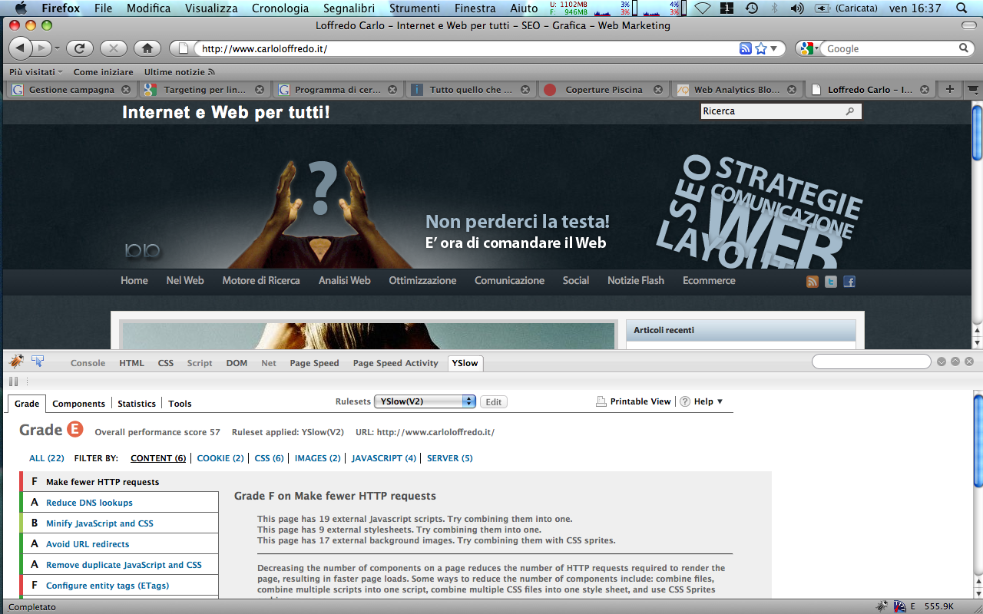The height and width of the screenshot is (614, 983).
Task: Click the YSlow speedometer icon in status bar
Action: 899,606
